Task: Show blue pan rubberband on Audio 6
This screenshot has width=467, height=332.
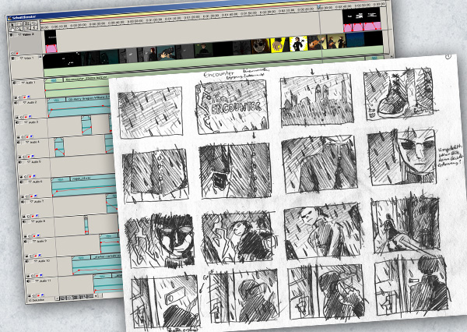Action: 36,196
